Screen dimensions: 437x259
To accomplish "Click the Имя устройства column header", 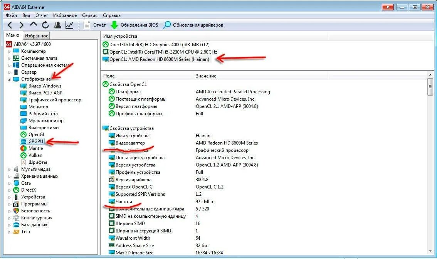I will (214, 36).
